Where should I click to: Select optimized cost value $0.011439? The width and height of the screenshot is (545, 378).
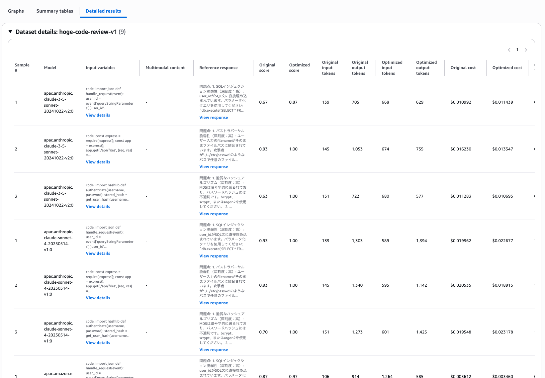pos(502,102)
